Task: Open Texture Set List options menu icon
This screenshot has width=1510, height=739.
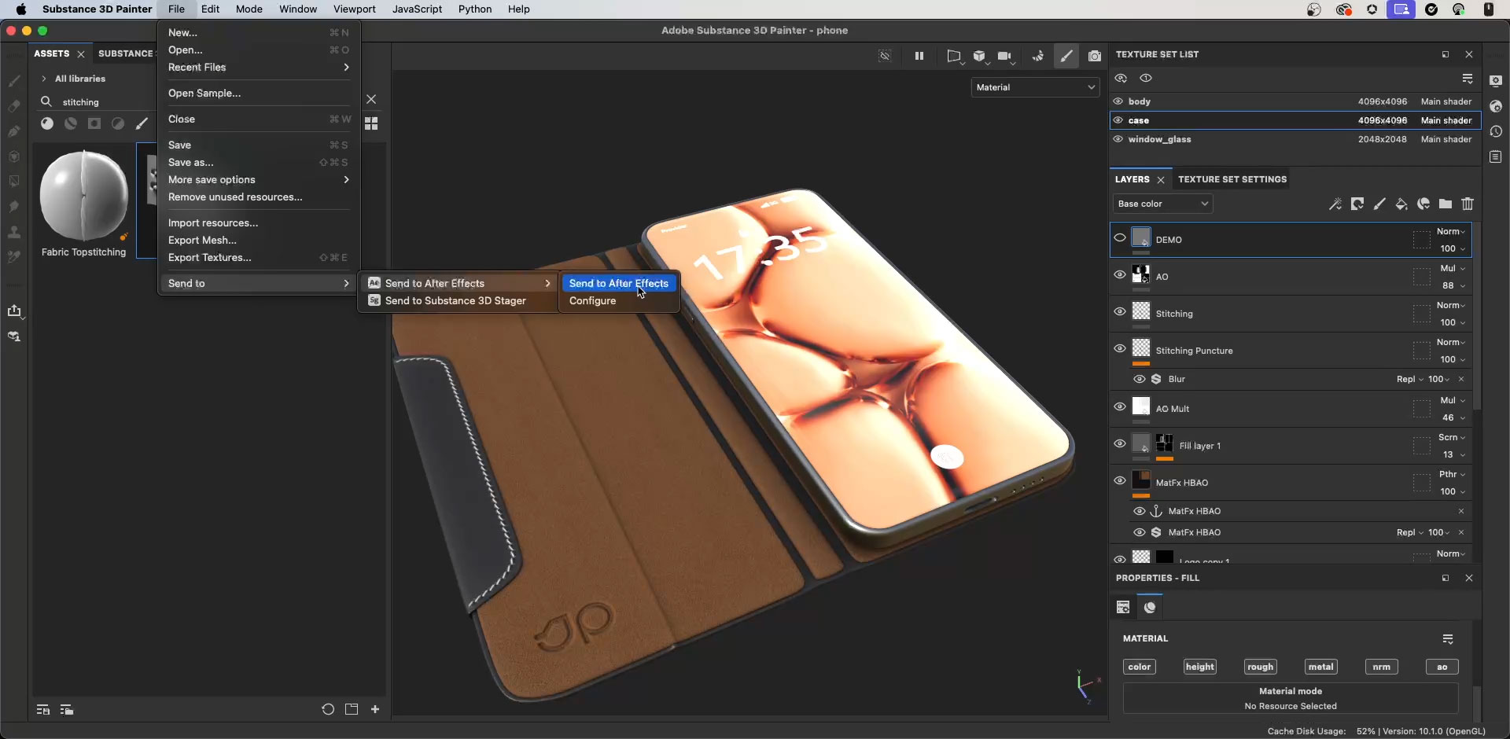Action: coord(1468,79)
